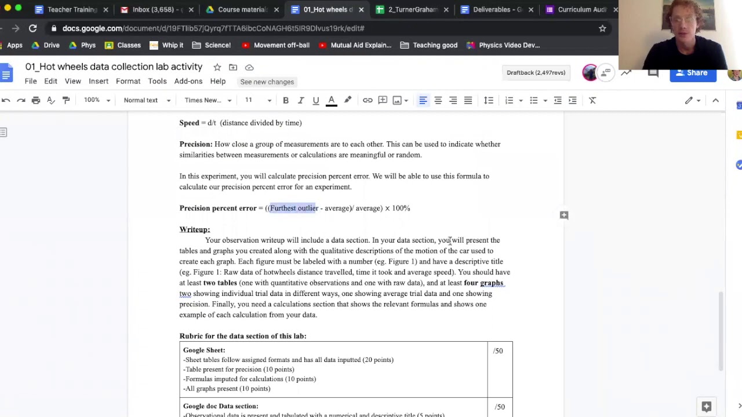
Task: Toggle the bulleted list
Action: (534, 100)
